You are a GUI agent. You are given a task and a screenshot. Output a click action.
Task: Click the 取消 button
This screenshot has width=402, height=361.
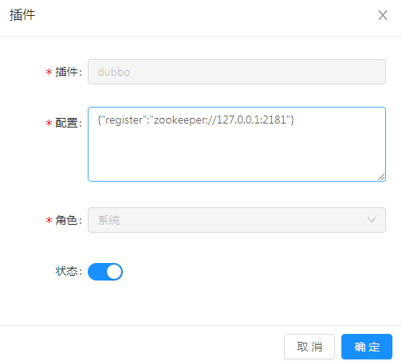point(309,347)
